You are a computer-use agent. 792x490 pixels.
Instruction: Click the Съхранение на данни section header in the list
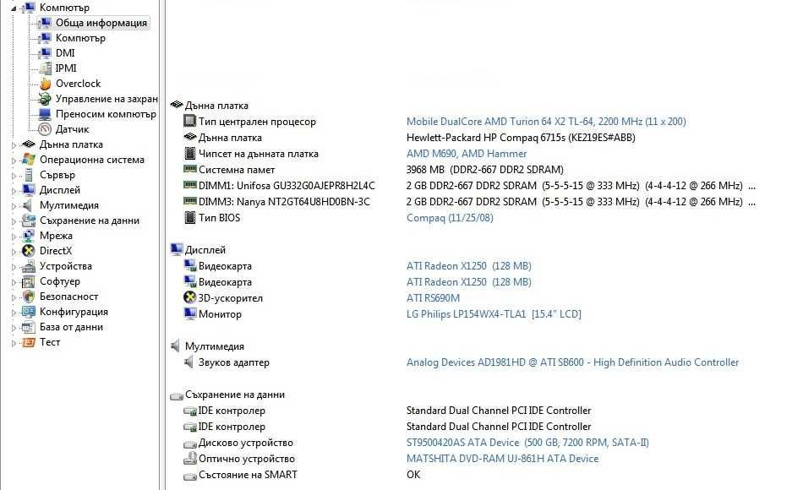235,395
